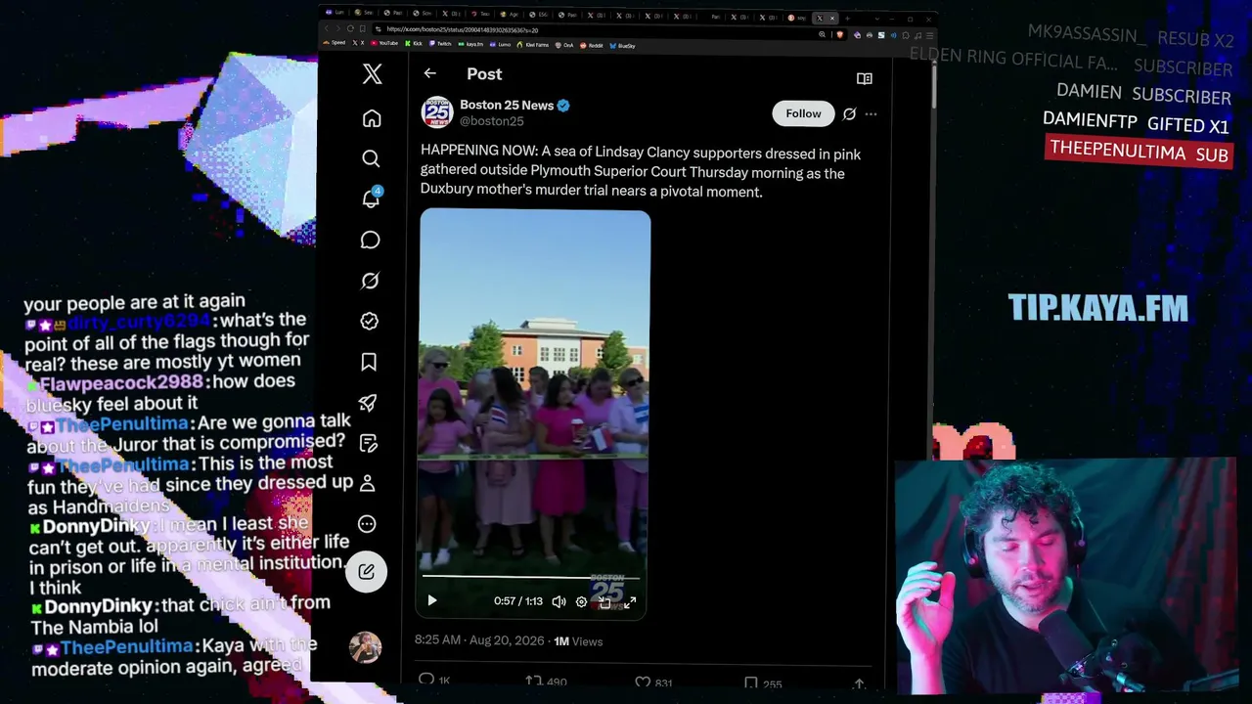Go to the X Home feed icon

click(x=372, y=118)
